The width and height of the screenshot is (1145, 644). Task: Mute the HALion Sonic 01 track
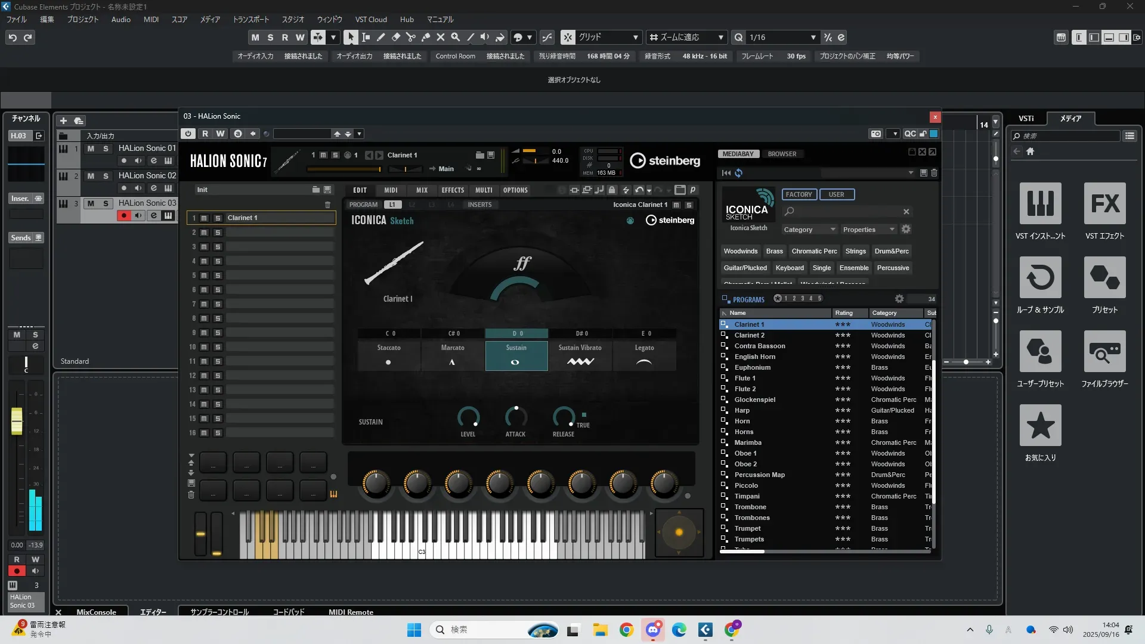91,148
